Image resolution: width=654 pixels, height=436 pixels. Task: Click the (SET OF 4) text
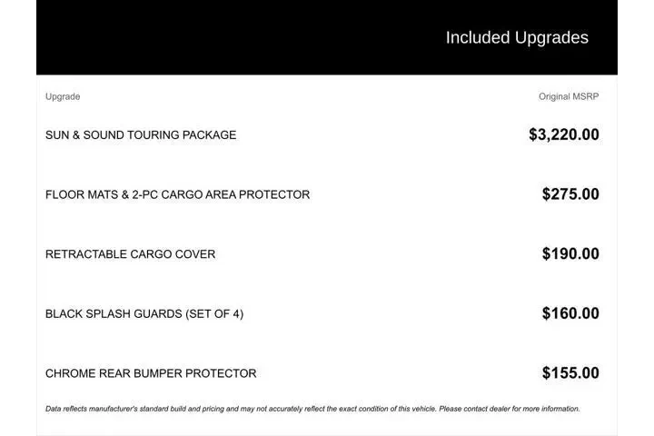214,314
